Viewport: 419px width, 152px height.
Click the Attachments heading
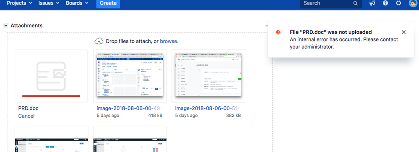(26, 26)
